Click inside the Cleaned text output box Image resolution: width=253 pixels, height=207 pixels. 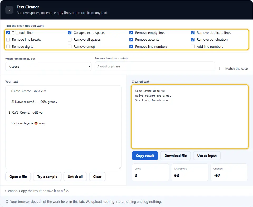190,117
